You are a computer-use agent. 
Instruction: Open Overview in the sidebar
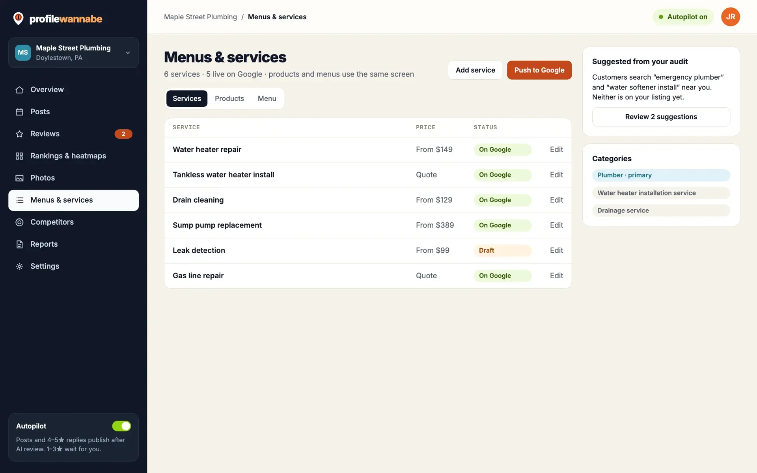[x=73, y=90]
